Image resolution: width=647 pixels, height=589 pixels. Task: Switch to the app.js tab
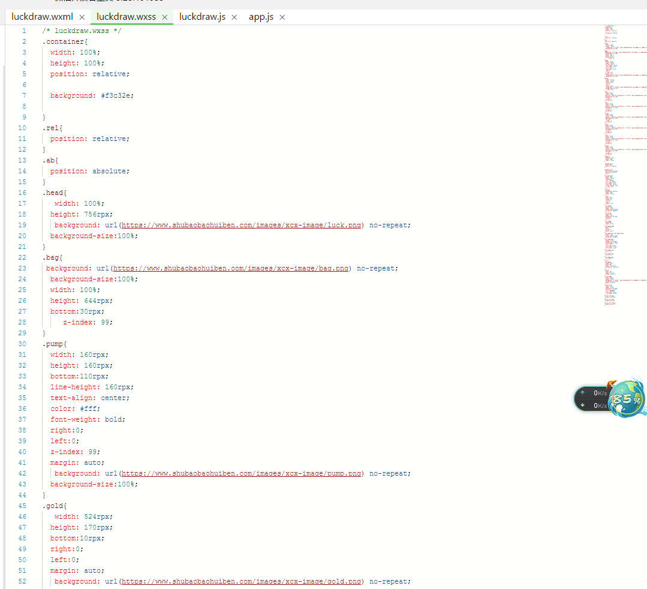click(261, 17)
